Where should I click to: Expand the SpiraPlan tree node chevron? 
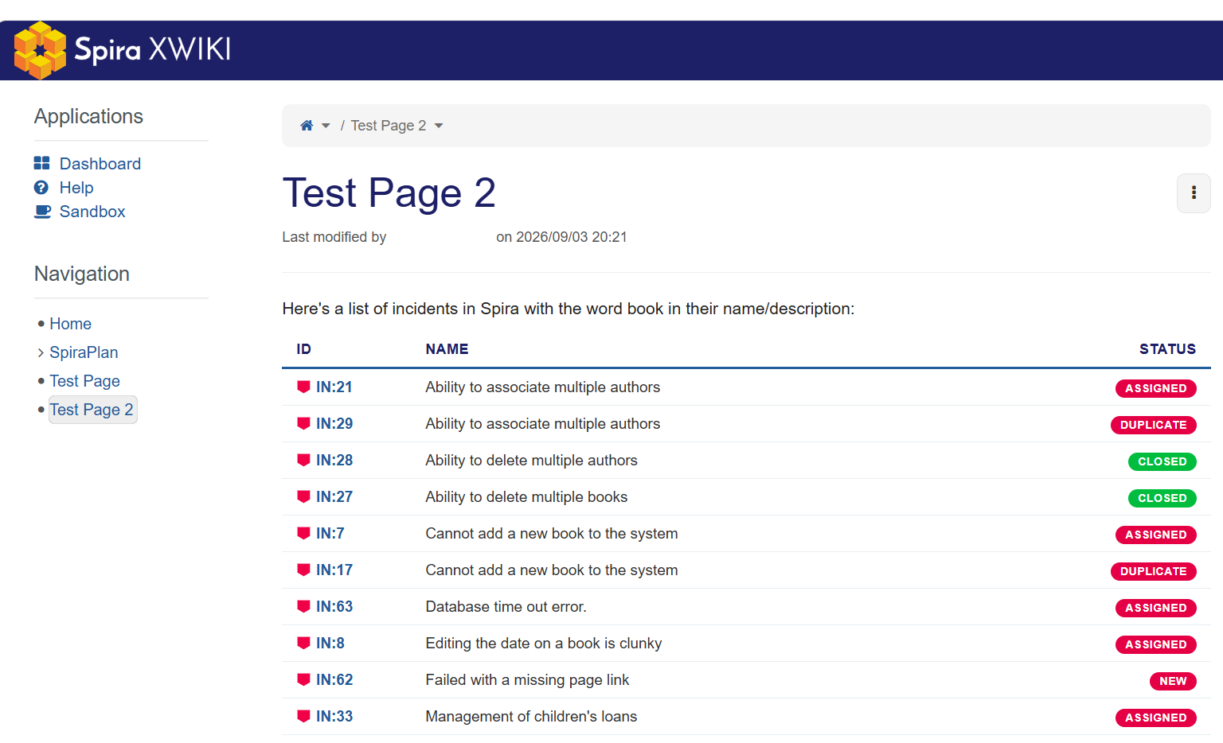pos(41,352)
